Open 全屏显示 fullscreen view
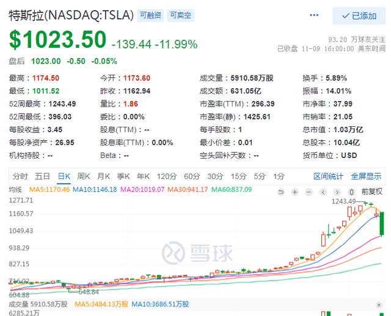Screen dimensions: 391x316 click(367, 176)
